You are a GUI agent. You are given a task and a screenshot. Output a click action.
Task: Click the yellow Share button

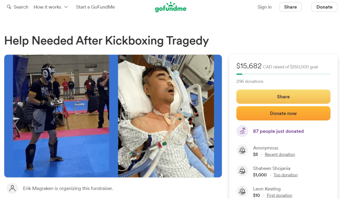(283, 97)
